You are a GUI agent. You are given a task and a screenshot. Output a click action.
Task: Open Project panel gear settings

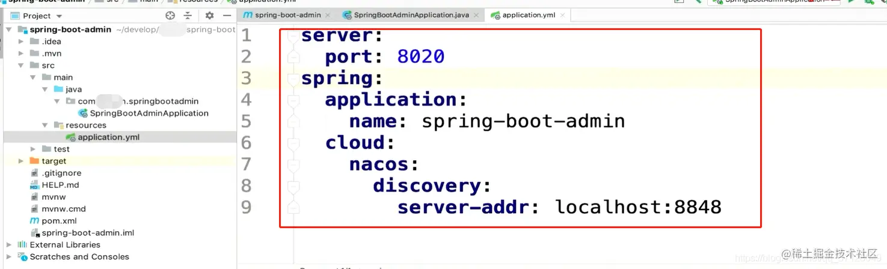[x=209, y=16]
